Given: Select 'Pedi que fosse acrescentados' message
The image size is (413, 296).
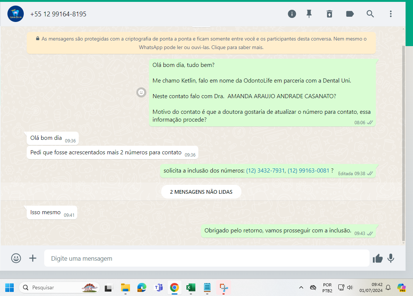Looking at the screenshot, I should (x=113, y=153).
